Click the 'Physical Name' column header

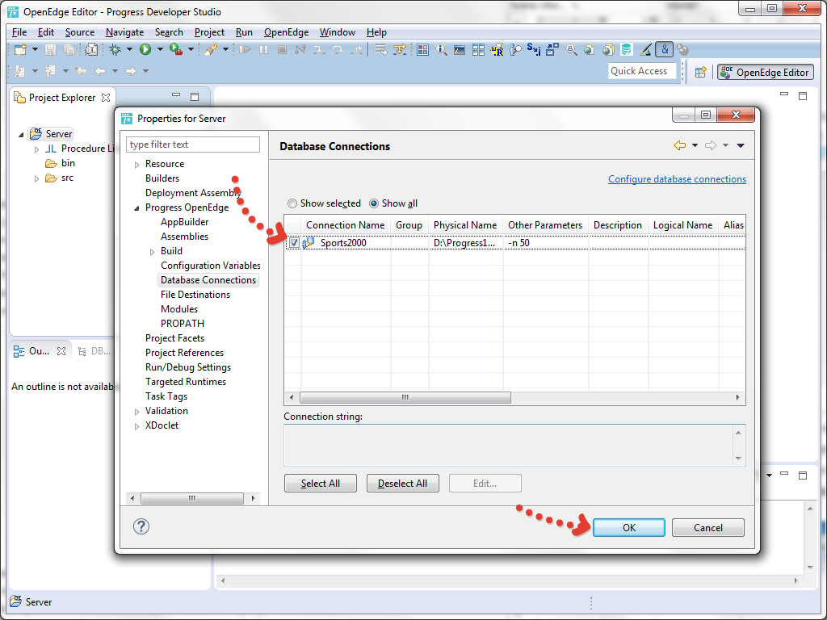click(465, 225)
